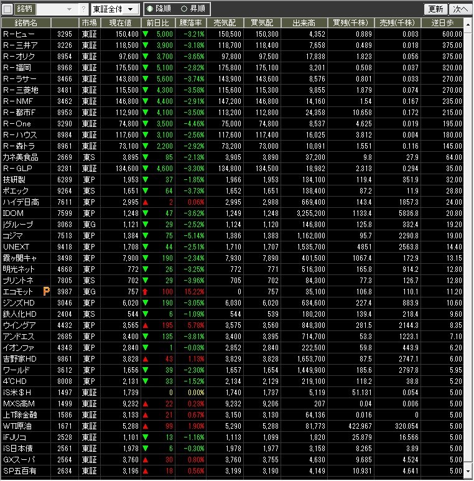The image size is (474, 481).
Task: Click the green down triangle in iFJリコ row
Action: tap(146, 437)
